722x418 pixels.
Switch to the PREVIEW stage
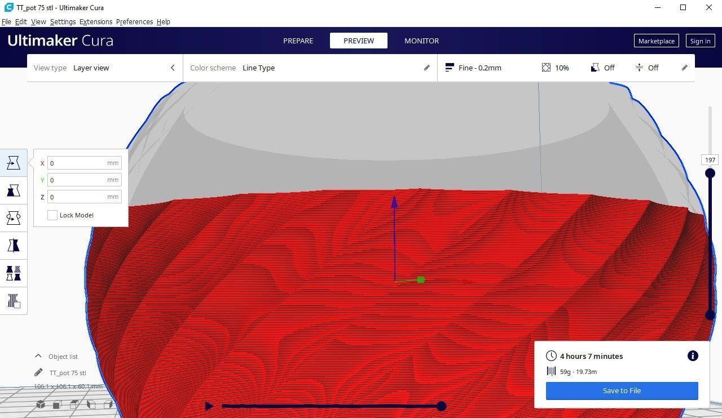(x=359, y=41)
